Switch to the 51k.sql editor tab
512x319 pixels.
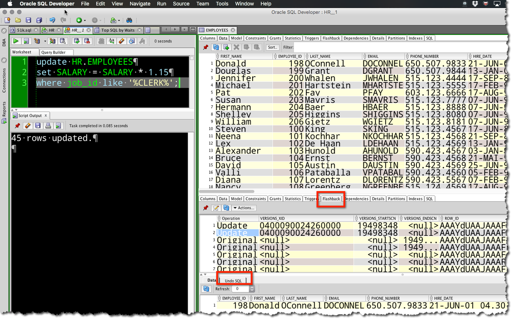pyautogui.click(x=24, y=30)
